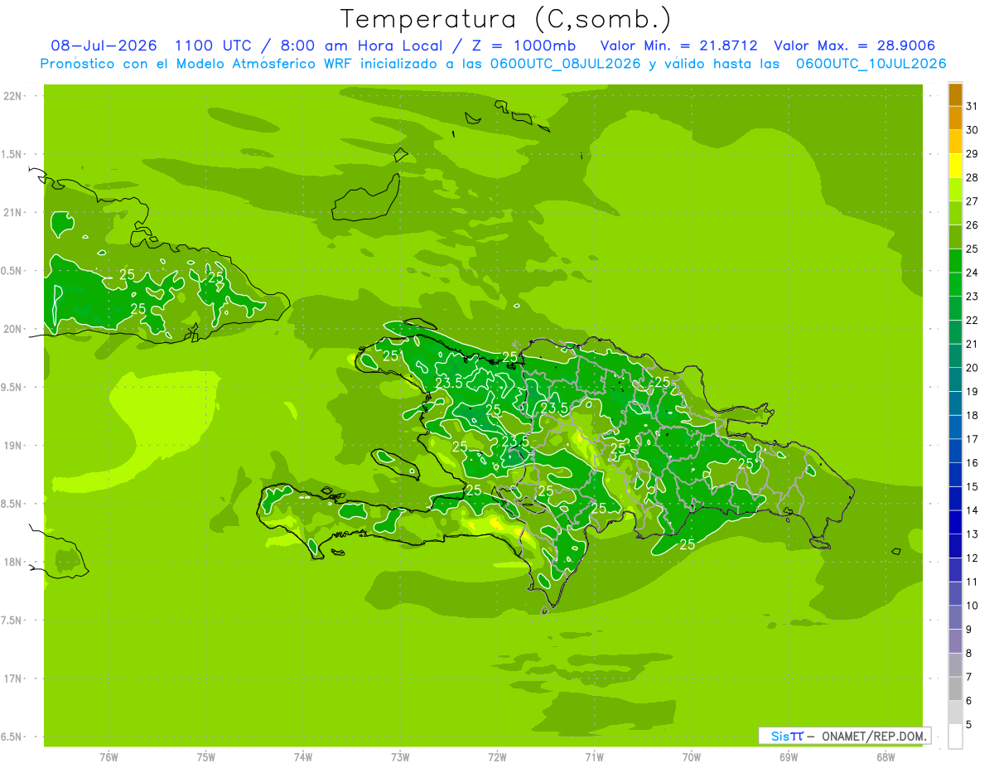Click the legend value '21'

click(x=972, y=345)
